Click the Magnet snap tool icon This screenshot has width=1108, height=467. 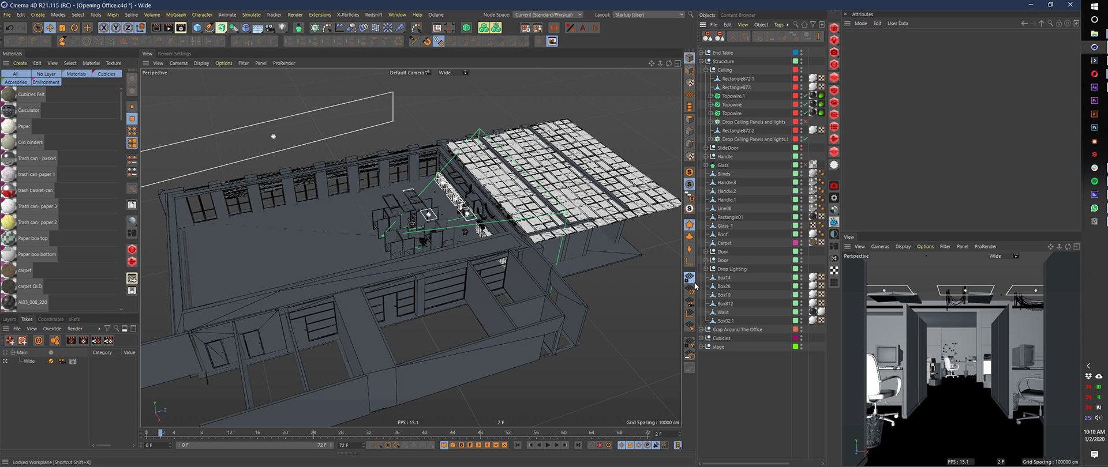(x=427, y=42)
